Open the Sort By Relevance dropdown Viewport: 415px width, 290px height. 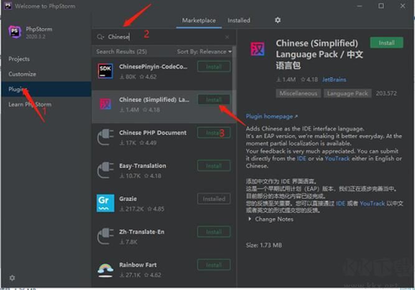(204, 52)
